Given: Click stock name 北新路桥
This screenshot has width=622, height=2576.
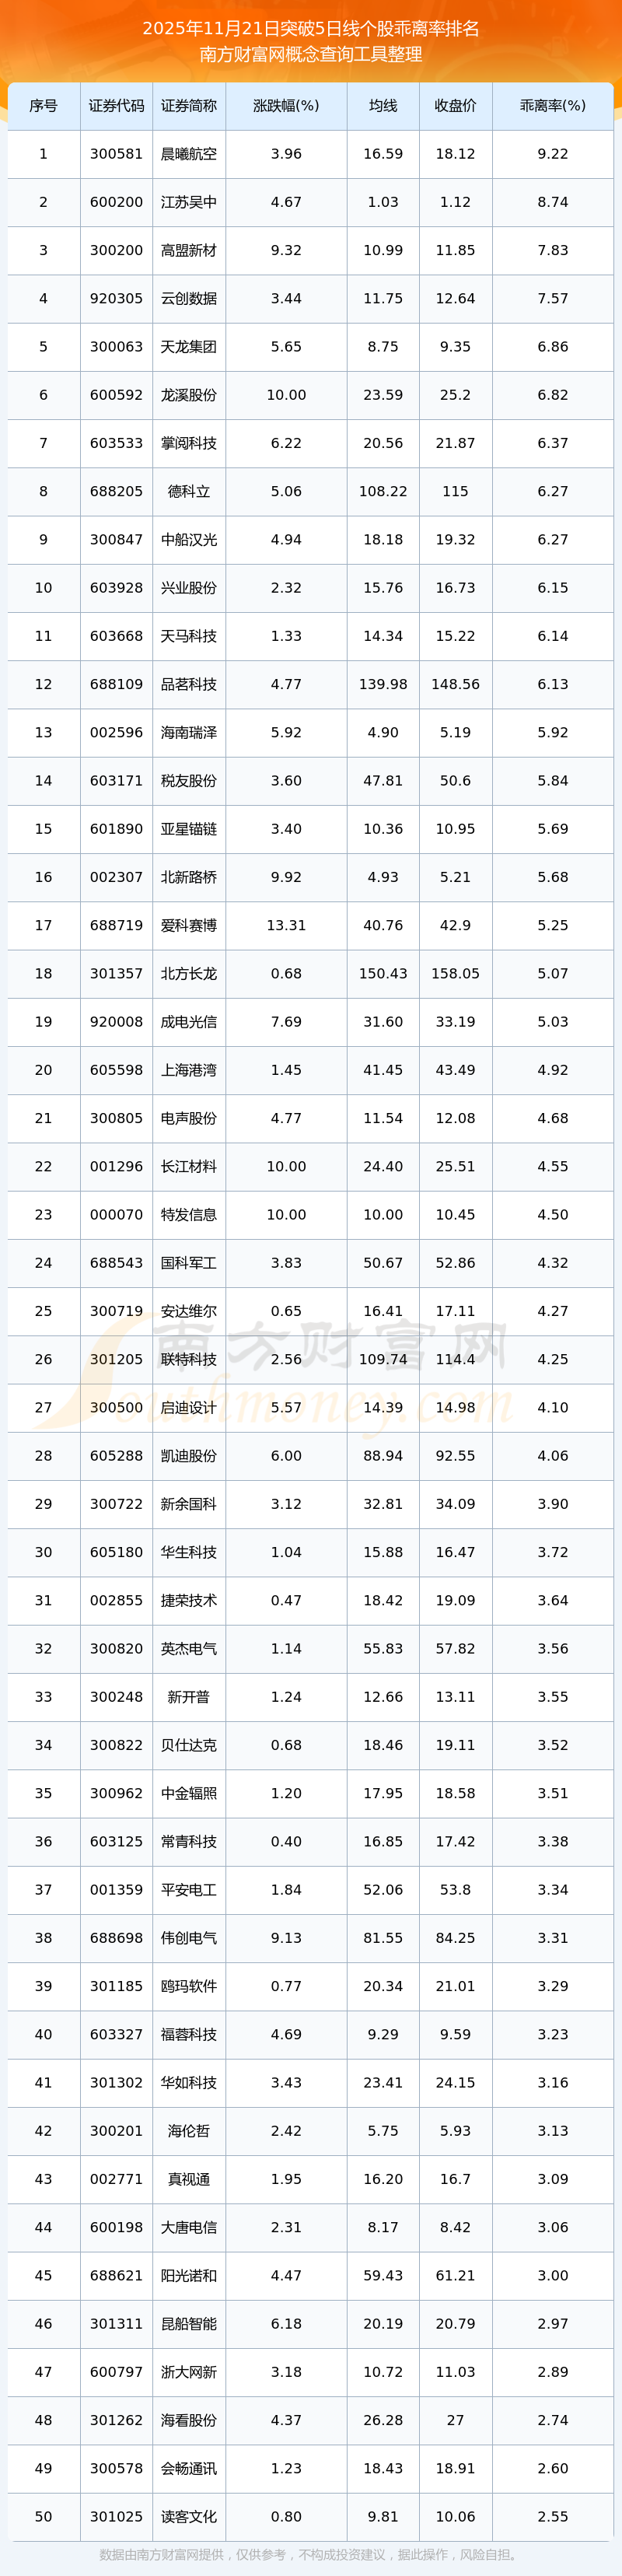Looking at the screenshot, I should coord(189,877).
